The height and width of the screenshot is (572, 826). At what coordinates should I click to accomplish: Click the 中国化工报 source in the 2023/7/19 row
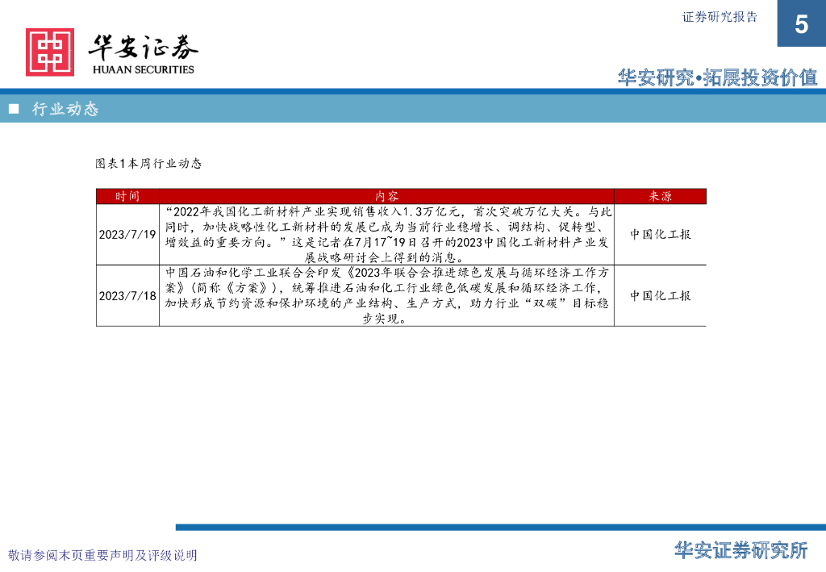point(661,235)
